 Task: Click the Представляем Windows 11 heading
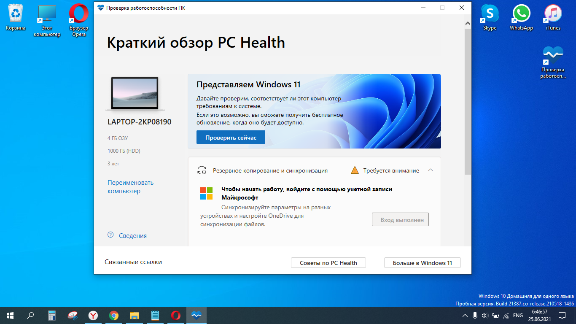248,84
